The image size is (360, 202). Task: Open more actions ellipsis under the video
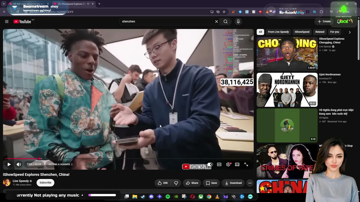(250, 183)
